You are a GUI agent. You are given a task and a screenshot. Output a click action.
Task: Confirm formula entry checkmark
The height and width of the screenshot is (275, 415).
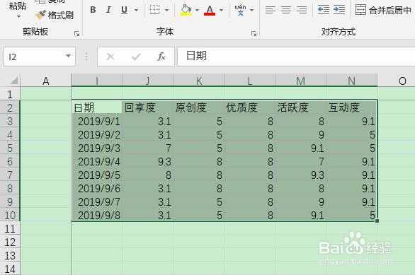136,57
